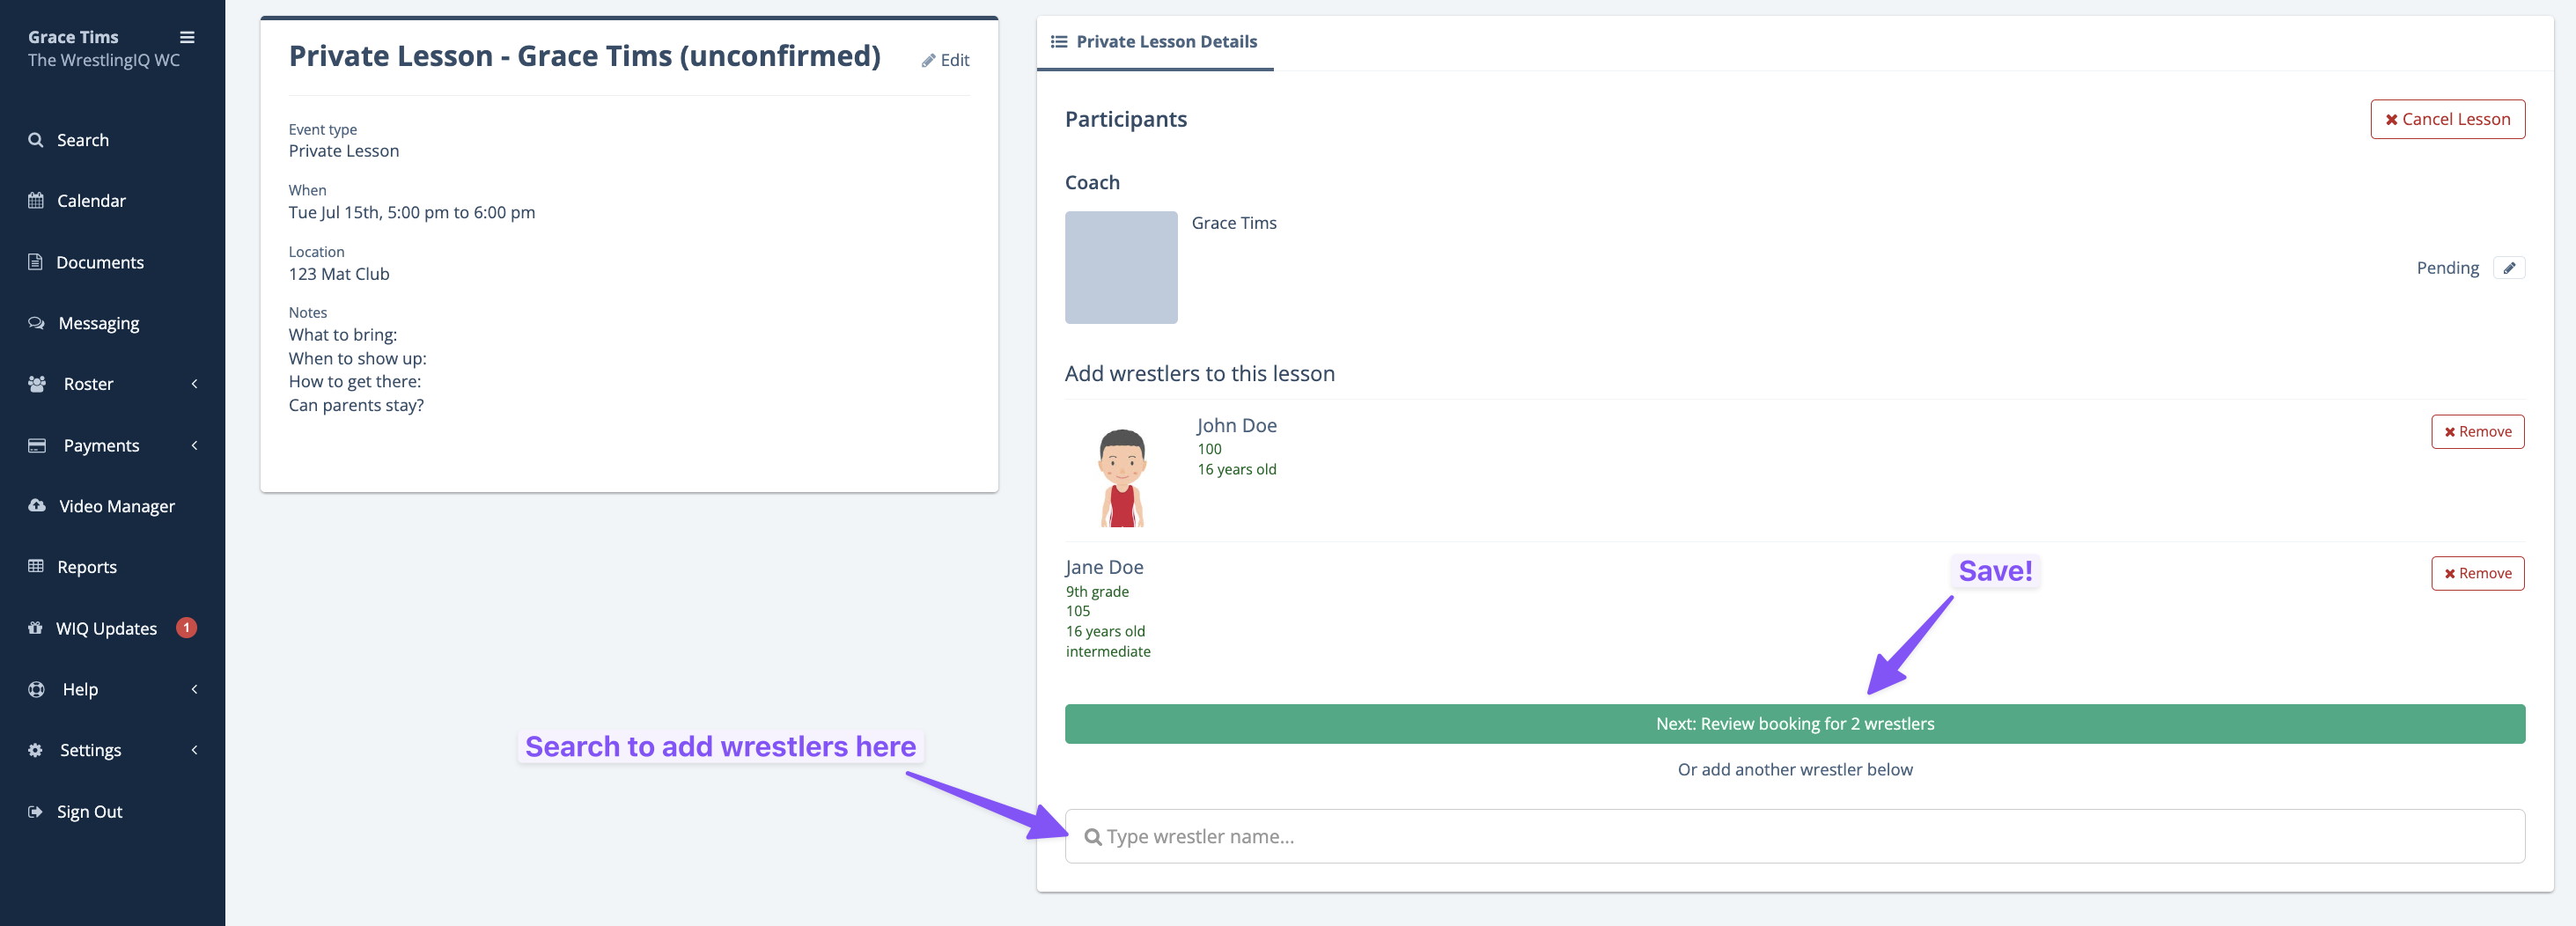Focus the Type wrestler name search field
The image size is (2576, 926).
(x=1794, y=836)
